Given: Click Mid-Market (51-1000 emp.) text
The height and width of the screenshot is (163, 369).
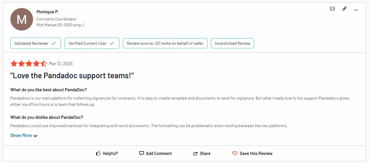Looking at the screenshot, I should (x=60, y=25).
